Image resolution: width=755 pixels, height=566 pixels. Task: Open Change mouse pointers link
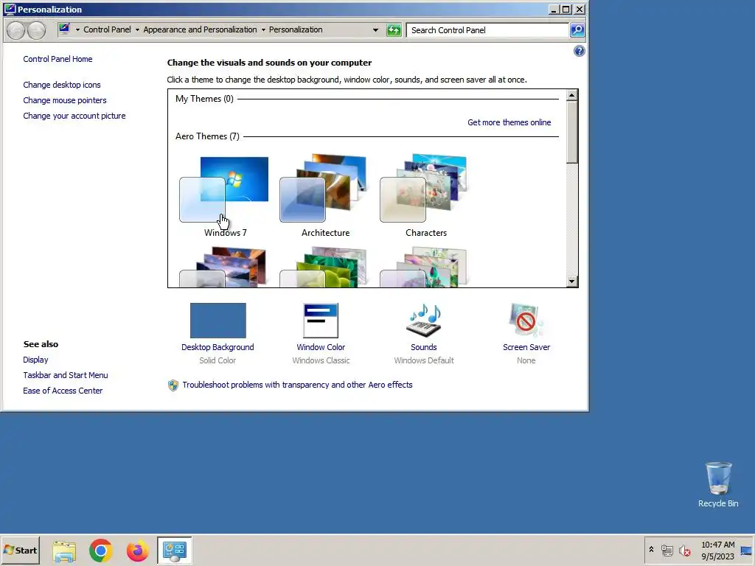65,100
